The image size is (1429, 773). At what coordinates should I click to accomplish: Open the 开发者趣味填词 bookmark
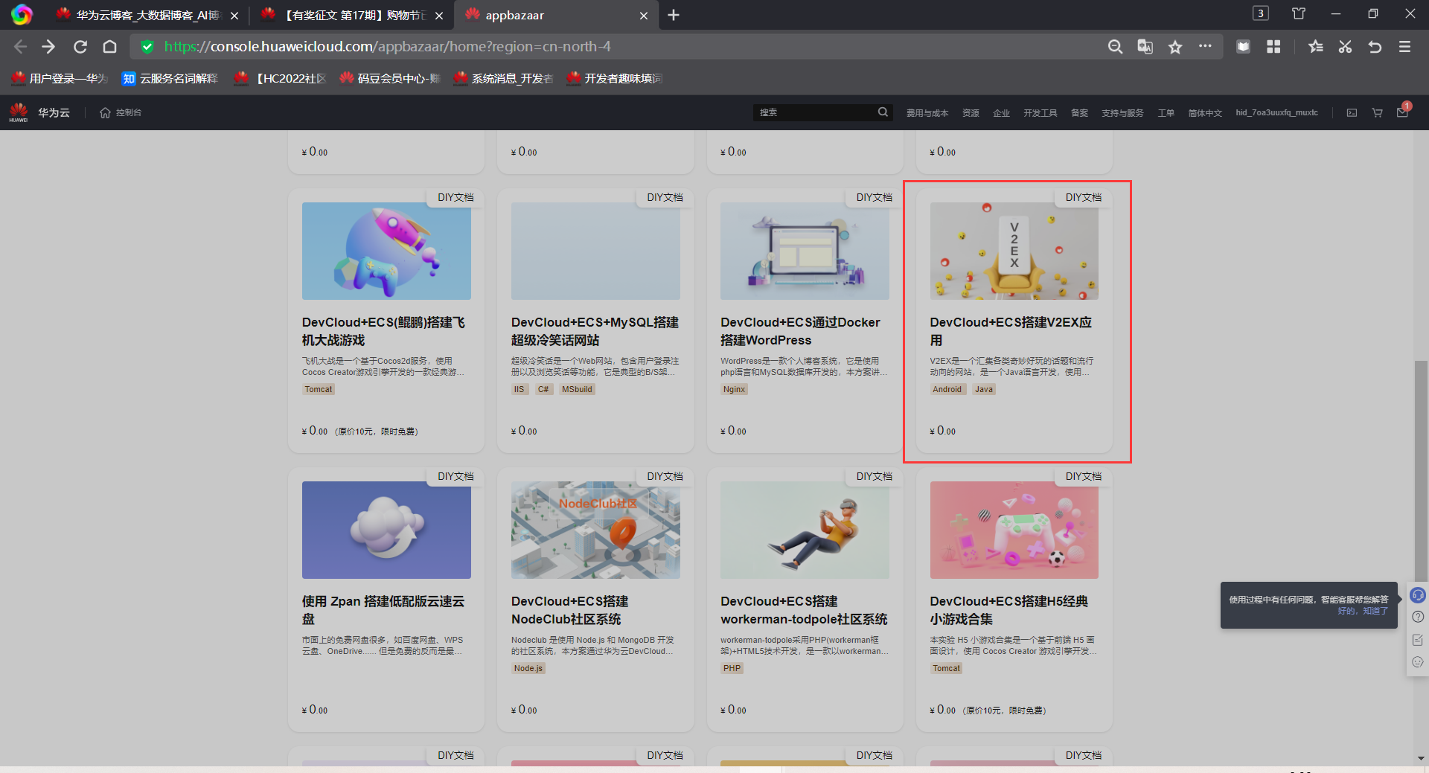pos(615,78)
